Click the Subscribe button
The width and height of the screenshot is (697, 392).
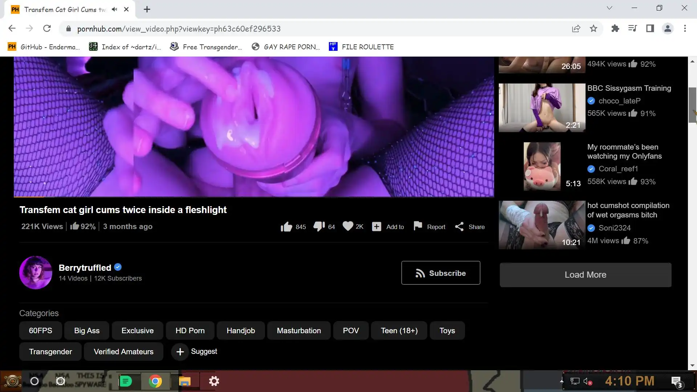point(440,273)
